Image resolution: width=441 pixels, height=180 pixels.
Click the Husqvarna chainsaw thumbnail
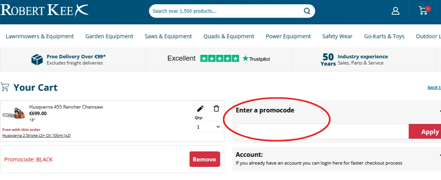(14, 114)
